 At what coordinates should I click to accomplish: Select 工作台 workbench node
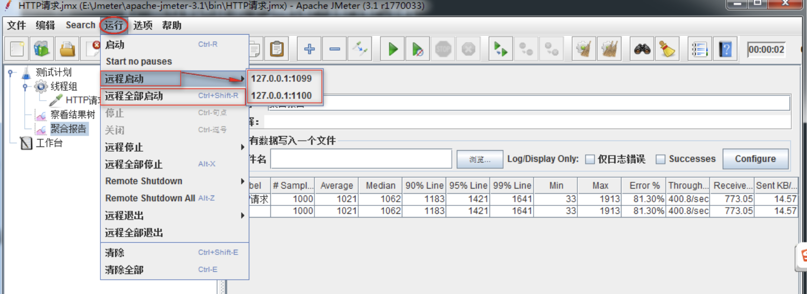pyautogui.click(x=49, y=143)
